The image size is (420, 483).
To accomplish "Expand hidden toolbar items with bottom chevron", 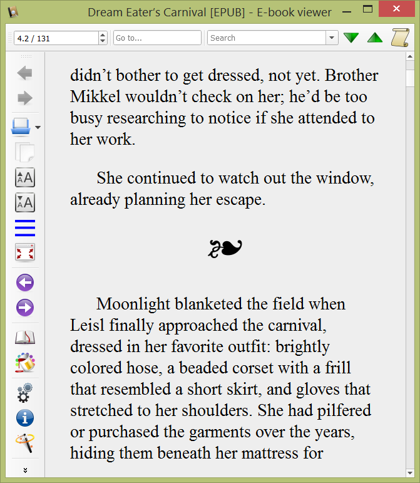I will click(x=25, y=470).
